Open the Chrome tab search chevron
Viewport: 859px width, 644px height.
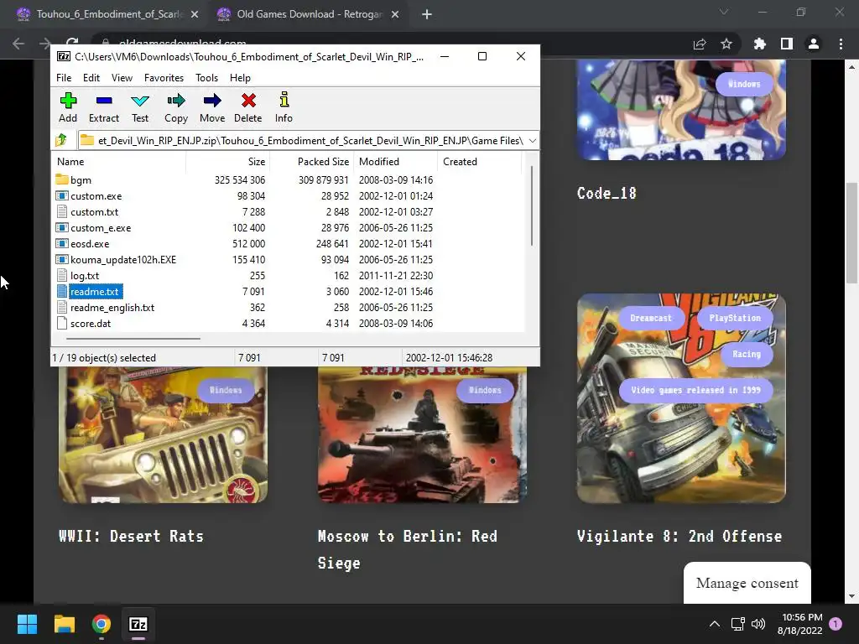pyautogui.click(x=724, y=12)
